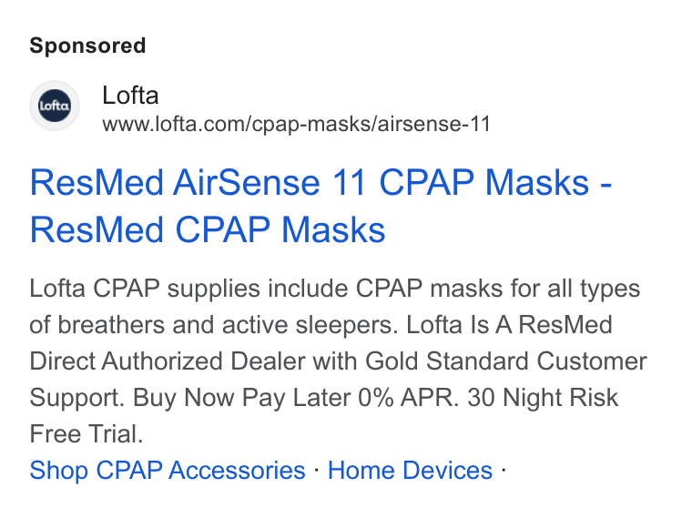Click the Sponsored label

coord(87,46)
